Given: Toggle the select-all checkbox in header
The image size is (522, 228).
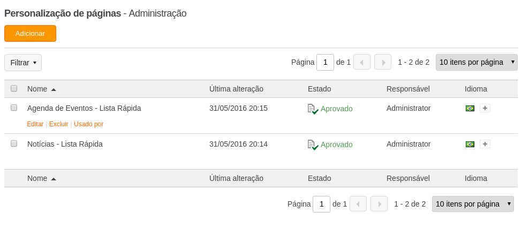Looking at the screenshot, I should point(14,88).
